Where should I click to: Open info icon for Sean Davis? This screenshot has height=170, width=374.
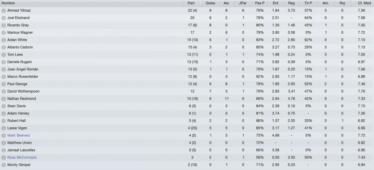[4, 106]
